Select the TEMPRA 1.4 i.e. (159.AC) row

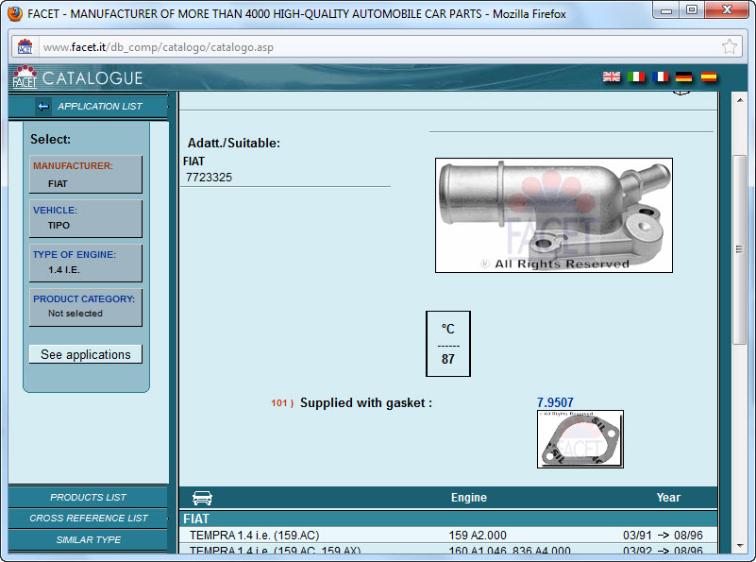tap(448, 535)
